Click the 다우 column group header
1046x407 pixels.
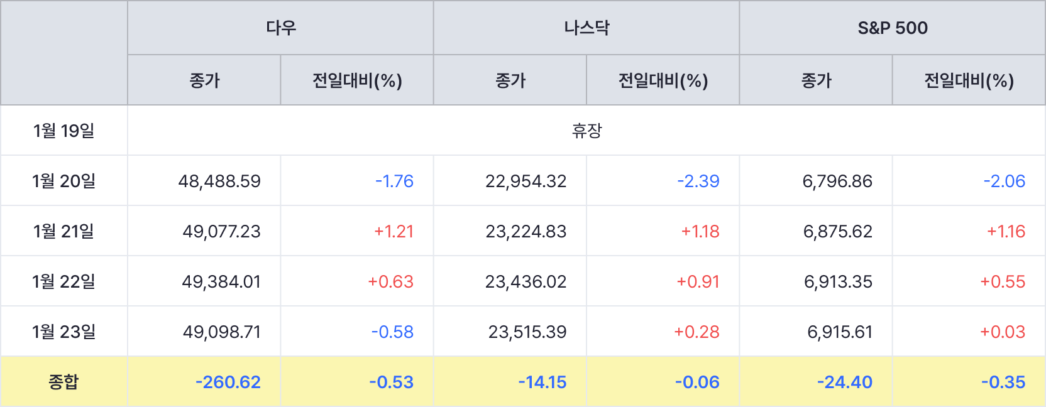[x=280, y=28]
